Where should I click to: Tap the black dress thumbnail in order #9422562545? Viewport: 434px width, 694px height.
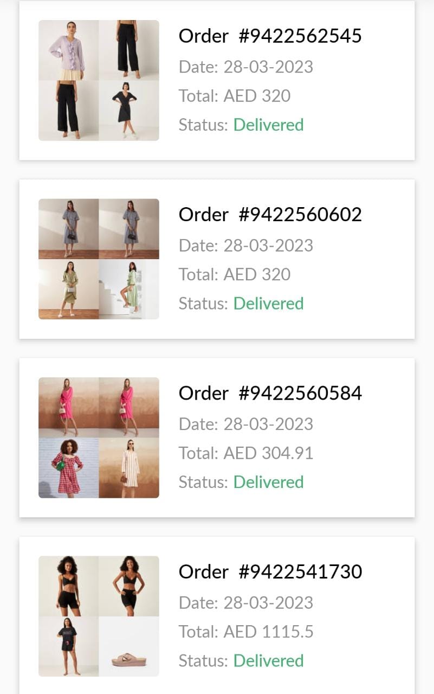point(129,111)
